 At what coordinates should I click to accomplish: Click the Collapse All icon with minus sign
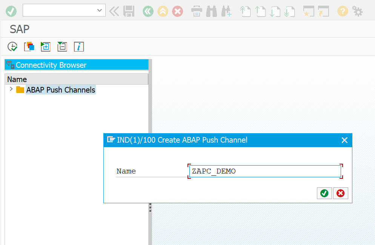tap(62, 46)
